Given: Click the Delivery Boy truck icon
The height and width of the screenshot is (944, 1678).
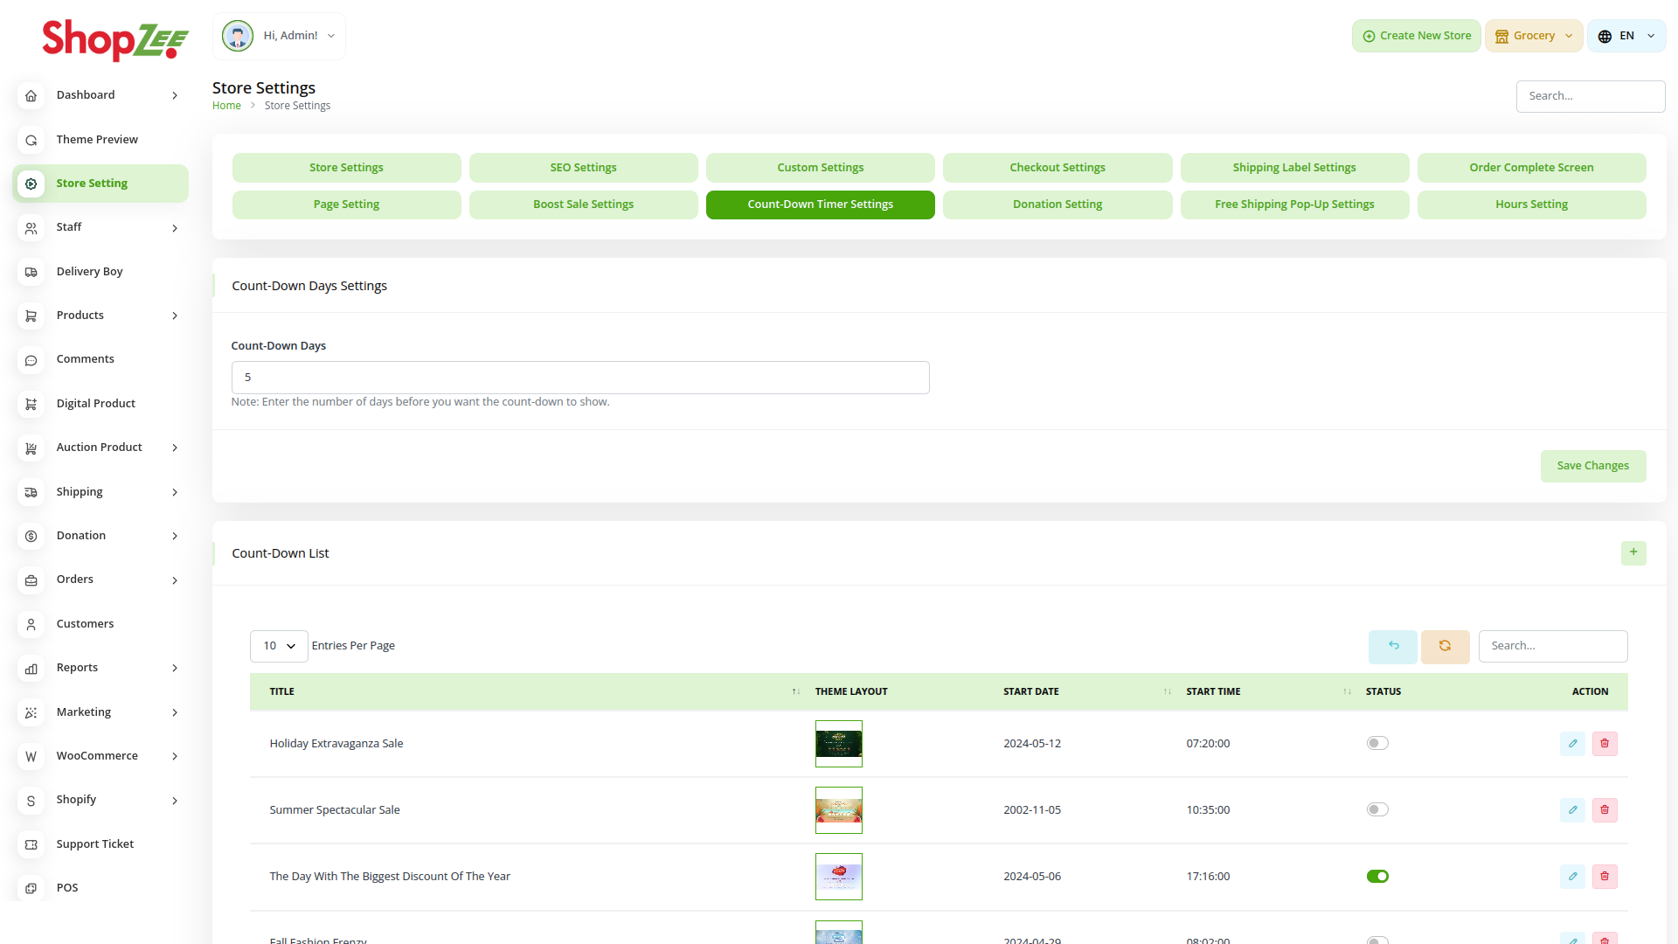Looking at the screenshot, I should pos(31,272).
